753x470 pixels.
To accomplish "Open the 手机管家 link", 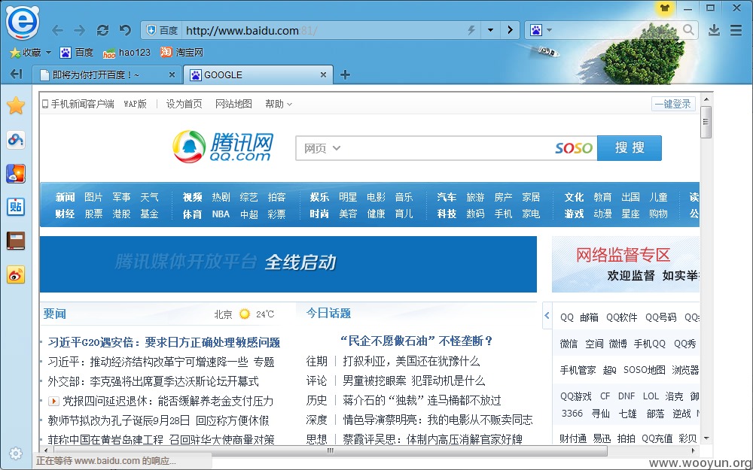I will point(578,370).
